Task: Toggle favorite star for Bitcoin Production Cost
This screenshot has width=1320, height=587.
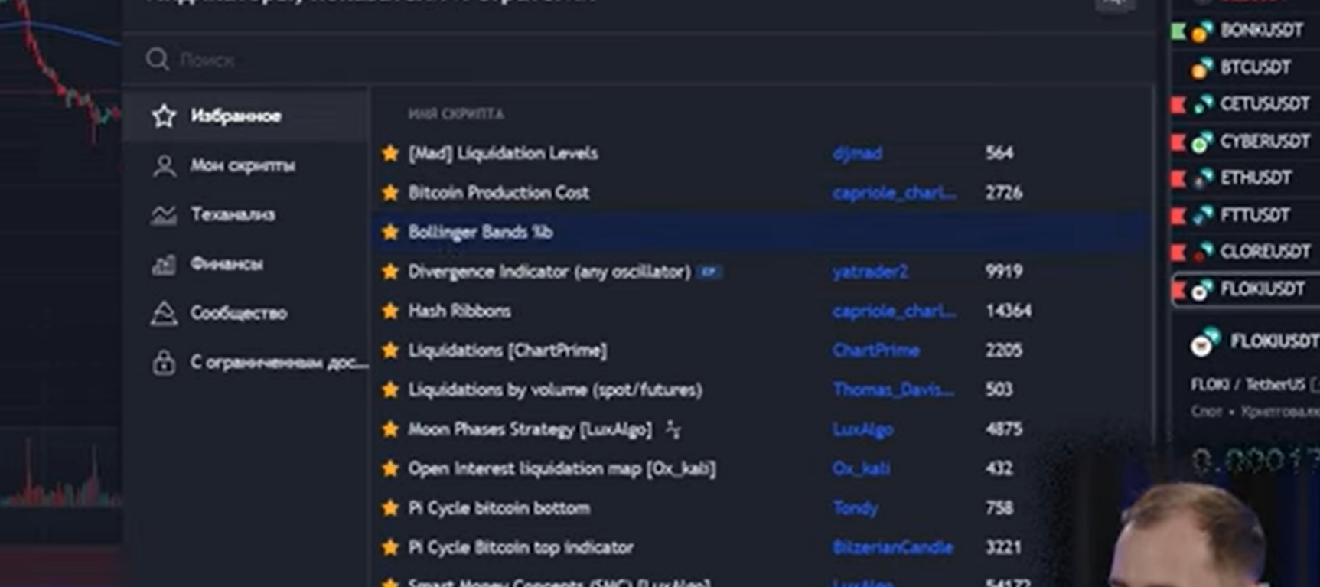Action: [x=390, y=192]
